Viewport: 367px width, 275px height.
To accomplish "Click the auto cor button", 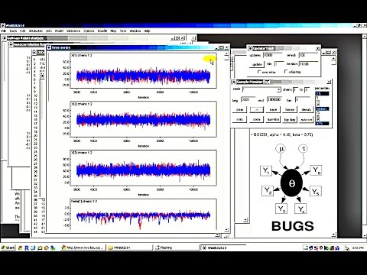I will click(x=306, y=119).
